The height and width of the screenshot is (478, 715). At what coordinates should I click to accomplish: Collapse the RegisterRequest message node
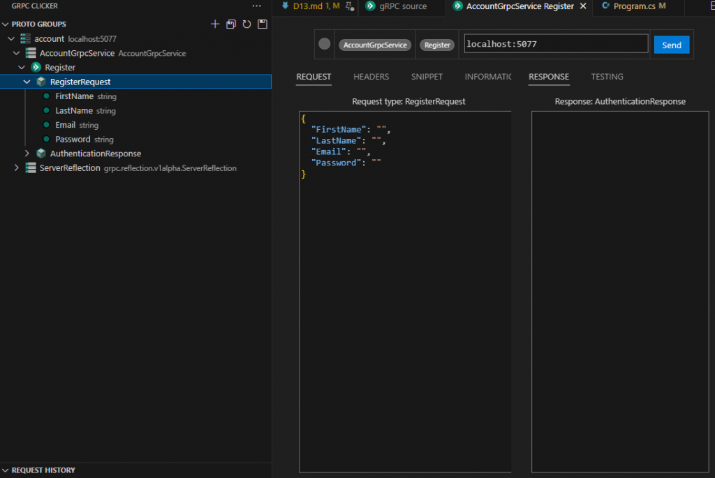(27, 82)
